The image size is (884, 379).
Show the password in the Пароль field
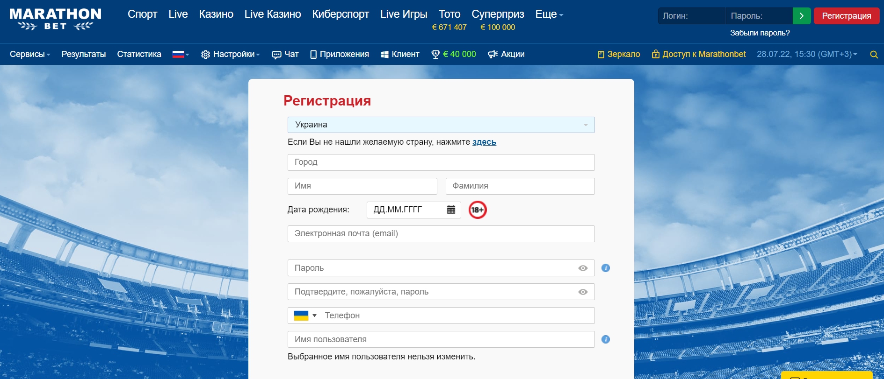[583, 268]
